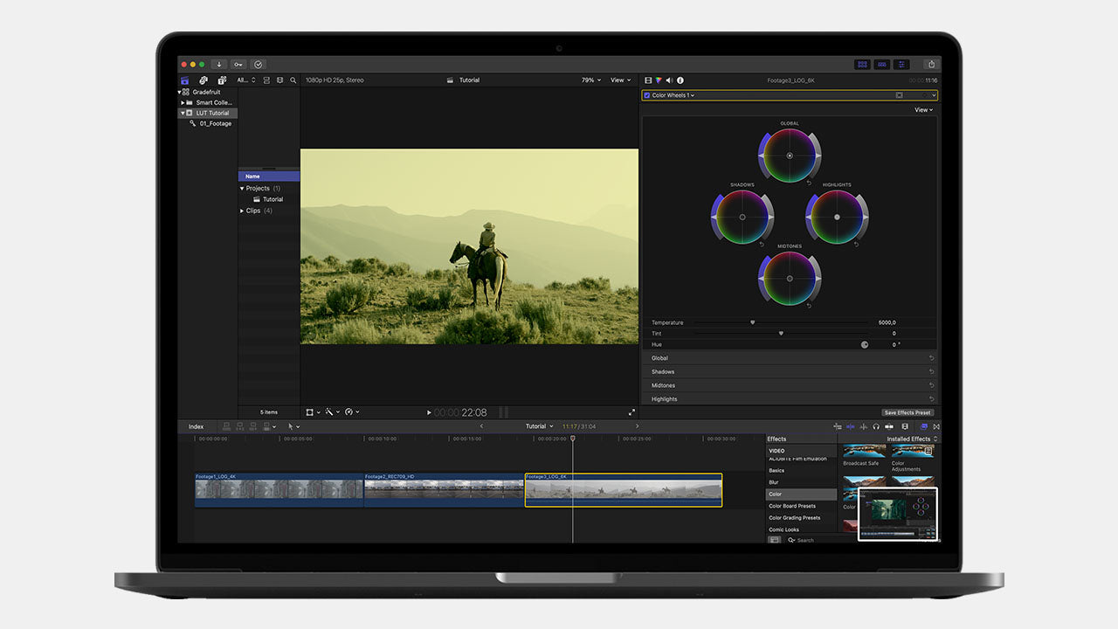Click the Import Media arrow icon
The image size is (1118, 629).
pyautogui.click(x=218, y=64)
